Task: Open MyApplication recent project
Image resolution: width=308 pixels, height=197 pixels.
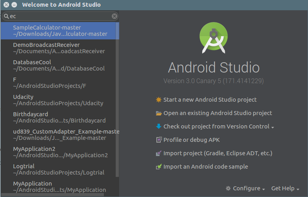Action: click(58, 186)
